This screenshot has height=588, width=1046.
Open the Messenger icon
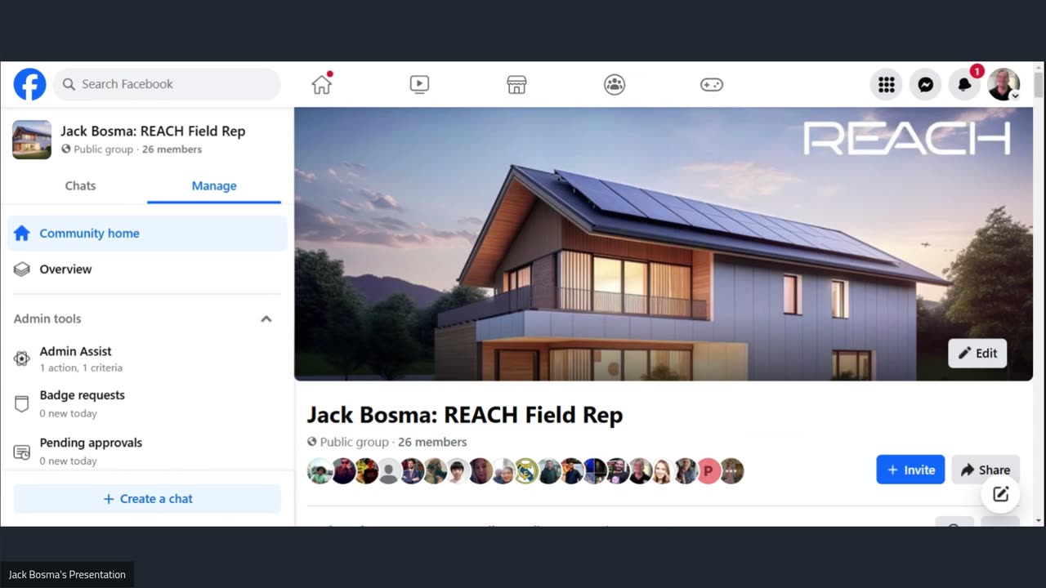(x=926, y=84)
